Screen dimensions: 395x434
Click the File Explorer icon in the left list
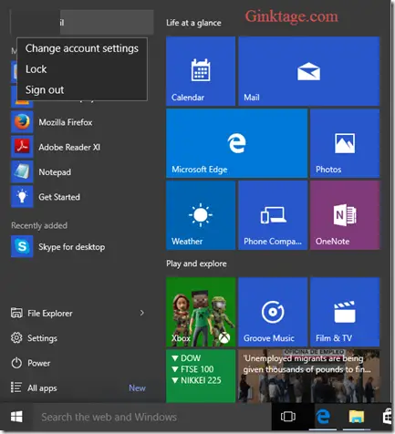16,313
